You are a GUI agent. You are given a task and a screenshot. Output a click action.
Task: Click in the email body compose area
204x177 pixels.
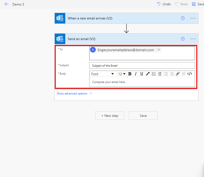pyautogui.click(x=142, y=82)
